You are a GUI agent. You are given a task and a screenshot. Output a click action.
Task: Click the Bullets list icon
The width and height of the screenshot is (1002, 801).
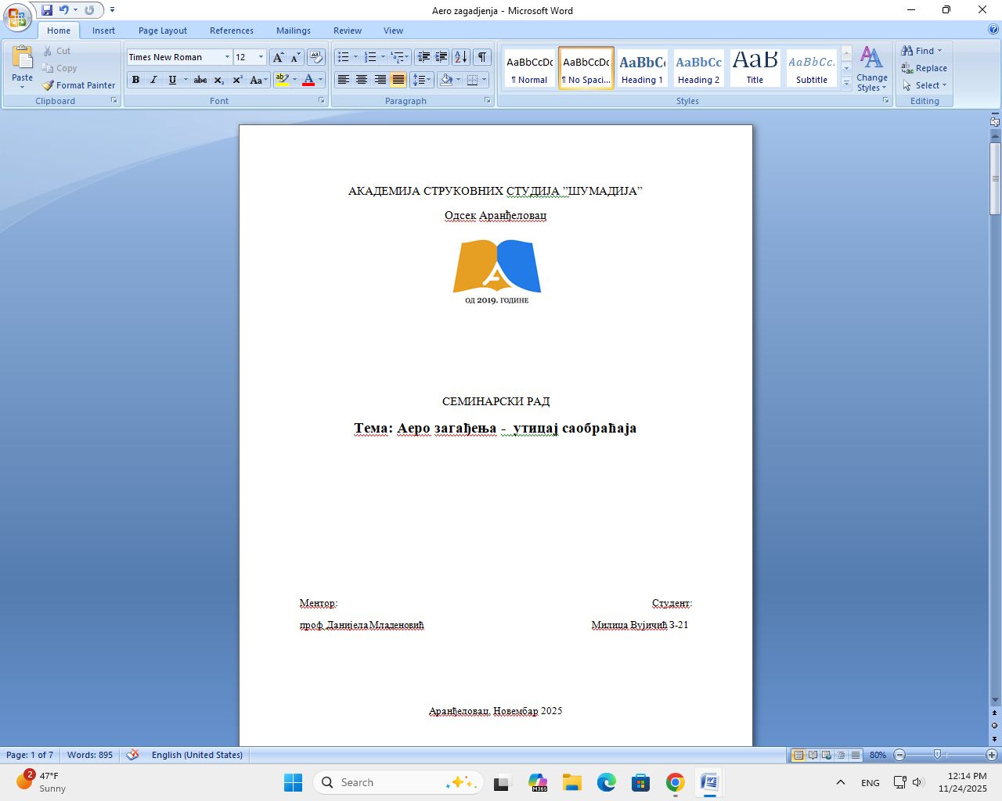coord(343,57)
